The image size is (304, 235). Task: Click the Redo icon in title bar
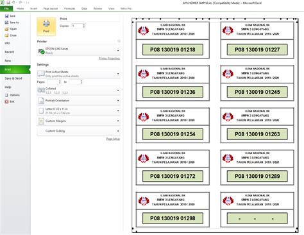[x=21, y=3]
